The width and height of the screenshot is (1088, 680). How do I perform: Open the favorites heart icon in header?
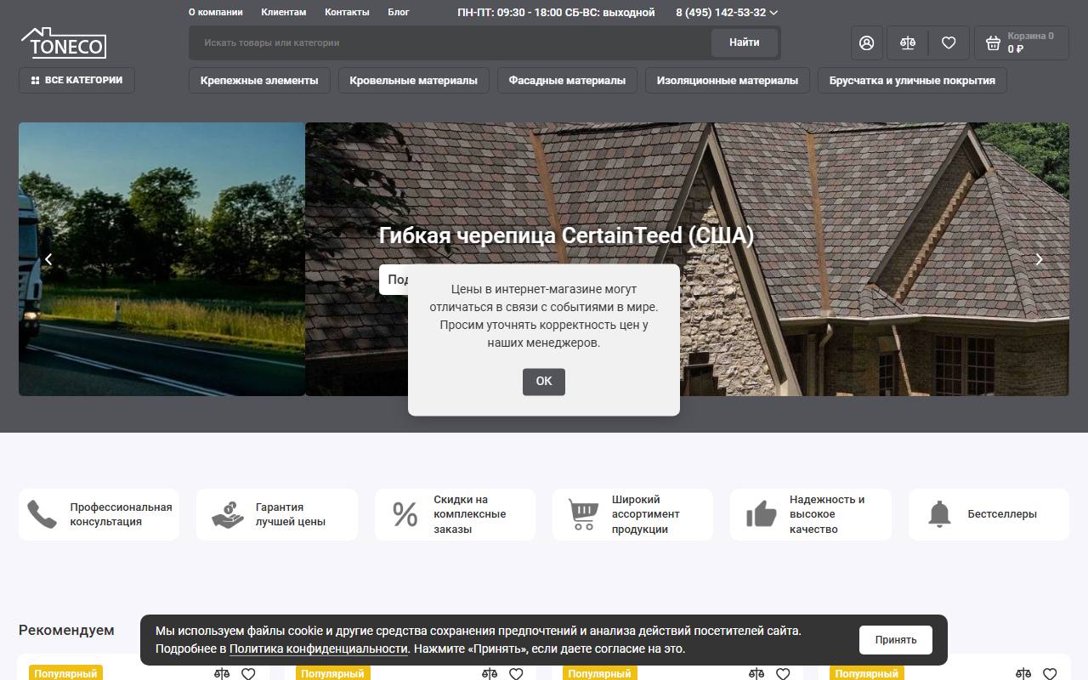pyautogui.click(x=949, y=42)
